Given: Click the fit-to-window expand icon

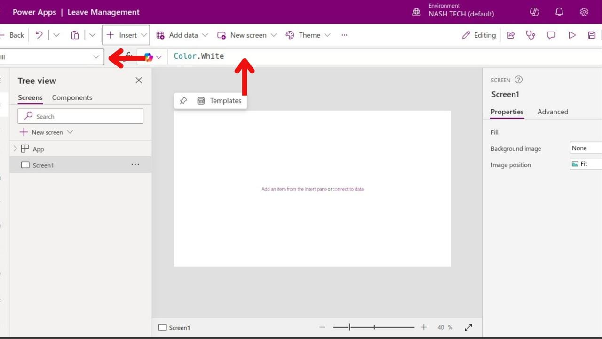Looking at the screenshot, I should tap(468, 327).
